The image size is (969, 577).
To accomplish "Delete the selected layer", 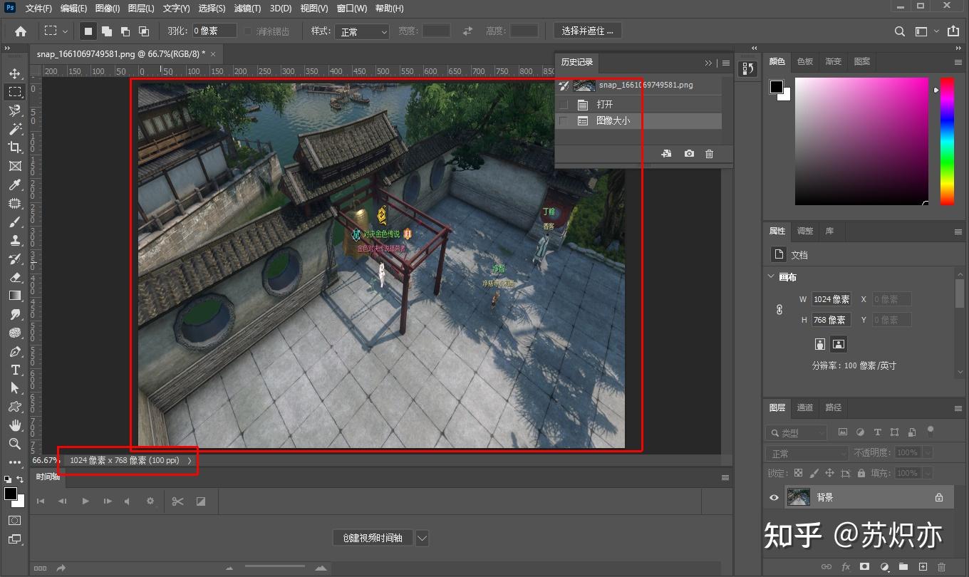I will (x=942, y=567).
